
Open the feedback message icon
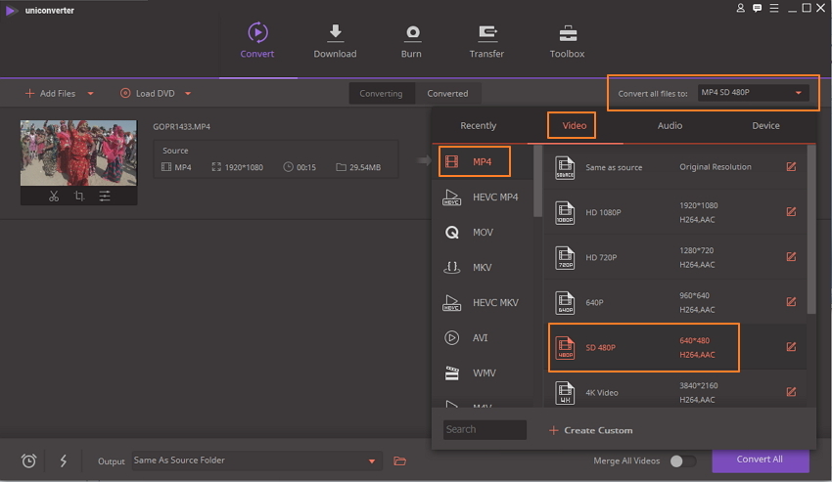(x=758, y=8)
